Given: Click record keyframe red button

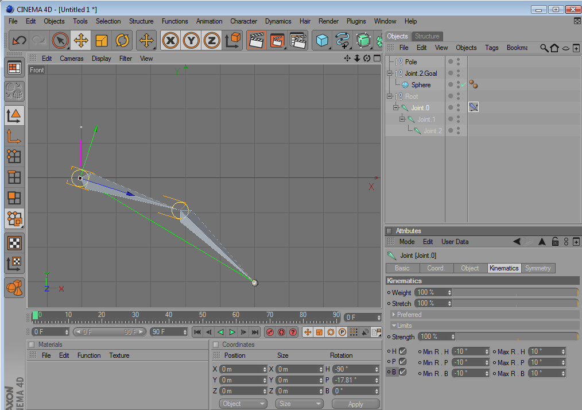Looking at the screenshot, I should (270, 332).
